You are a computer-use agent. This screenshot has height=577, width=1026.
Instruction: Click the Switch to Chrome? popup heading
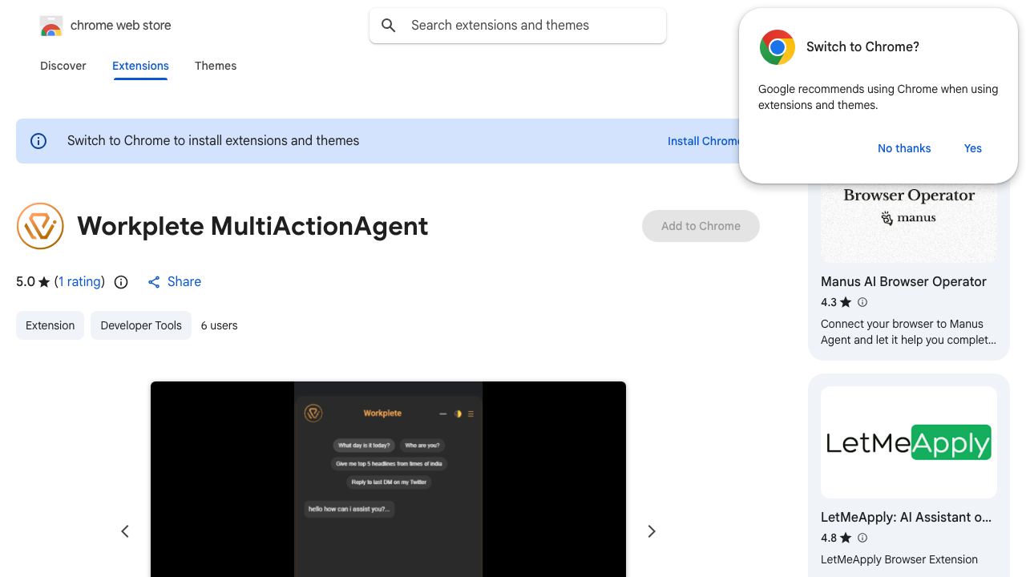coord(862,47)
